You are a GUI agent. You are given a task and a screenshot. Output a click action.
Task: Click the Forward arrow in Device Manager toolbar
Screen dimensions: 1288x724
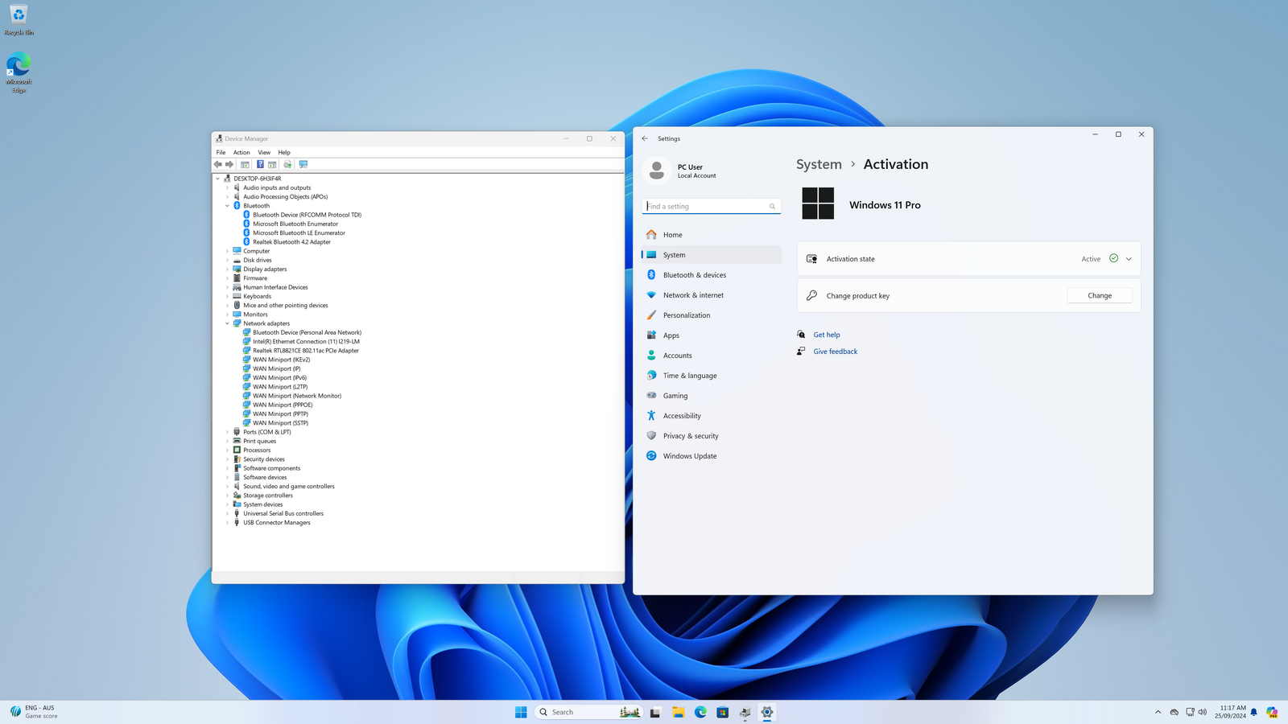click(229, 164)
